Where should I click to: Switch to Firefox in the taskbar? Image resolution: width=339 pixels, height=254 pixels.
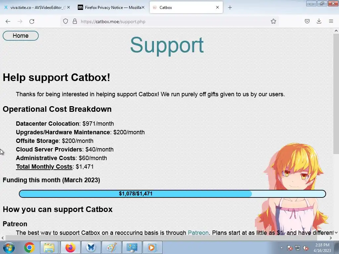71,247
